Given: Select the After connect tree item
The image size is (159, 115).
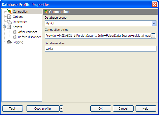Looking at the screenshot, I should point(27,32).
